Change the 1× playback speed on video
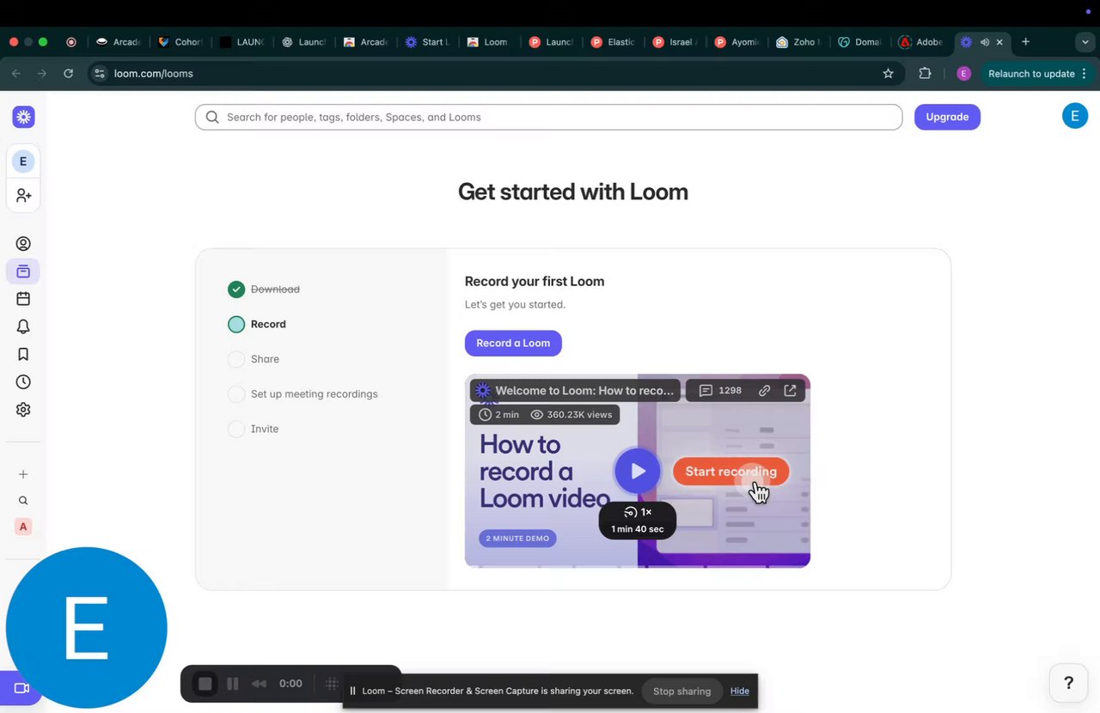The height and width of the screenshot is (713, 1100). click(638, 512)
